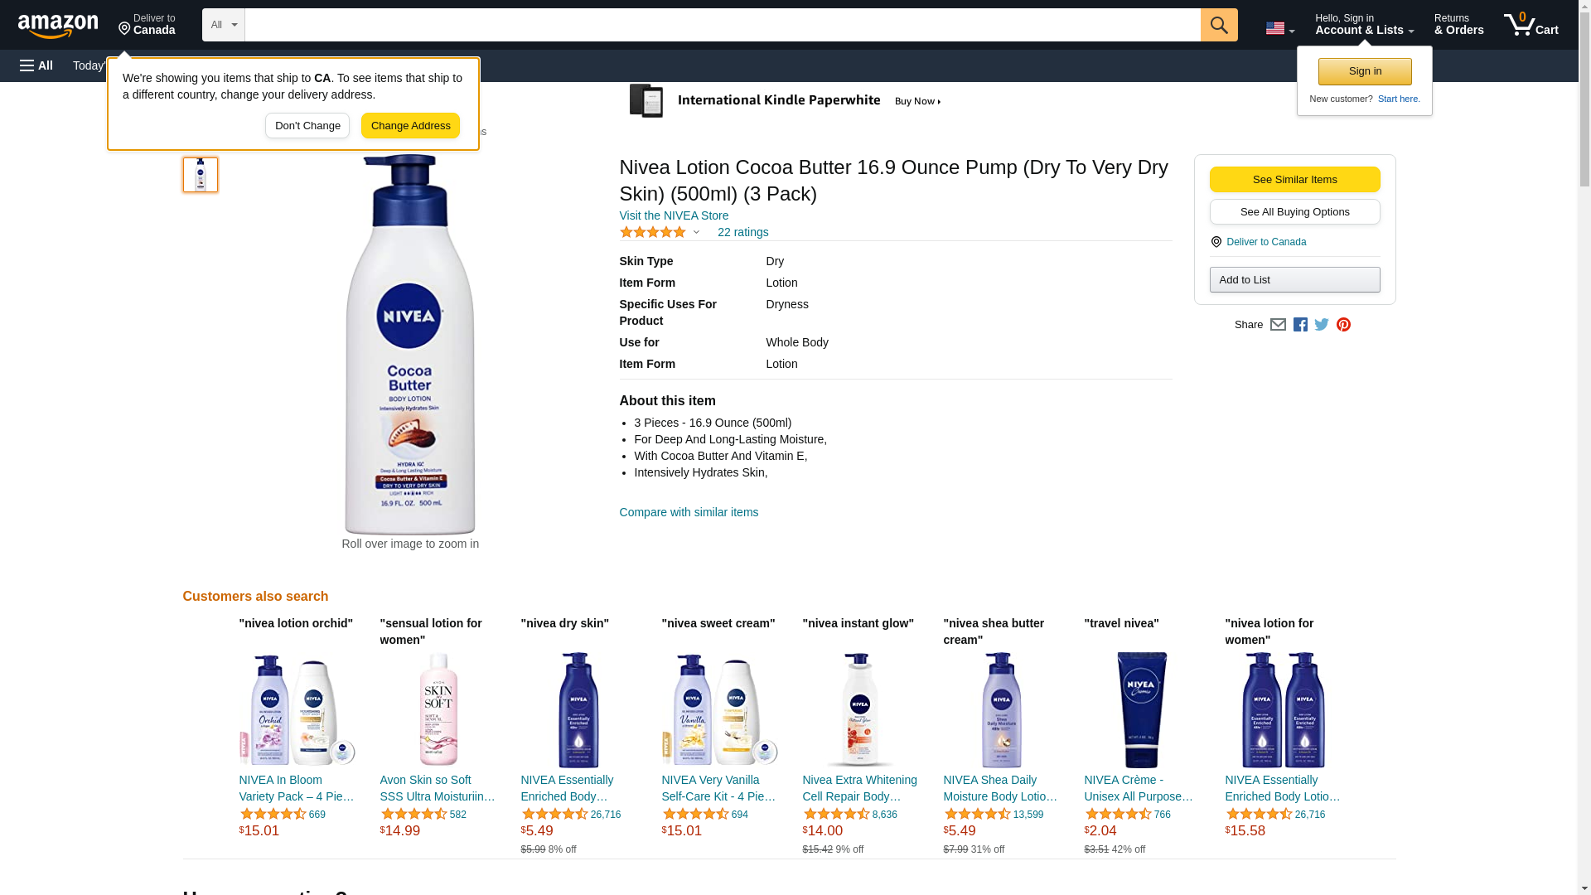Share product on Twitter
This screenshot has width=1591, height=895.
1322,325
